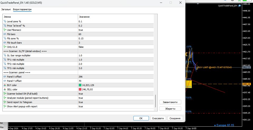Click the double-type icon beside Fib zone %
Image resolution: width=253 pixels, height=130 pixels.
tap(5, 38)
